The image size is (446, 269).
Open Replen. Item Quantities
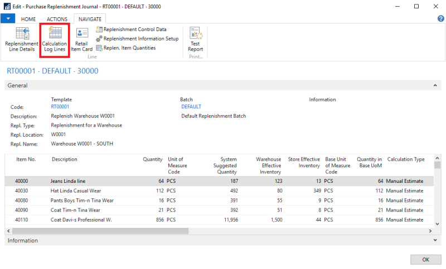pos(126,48)
